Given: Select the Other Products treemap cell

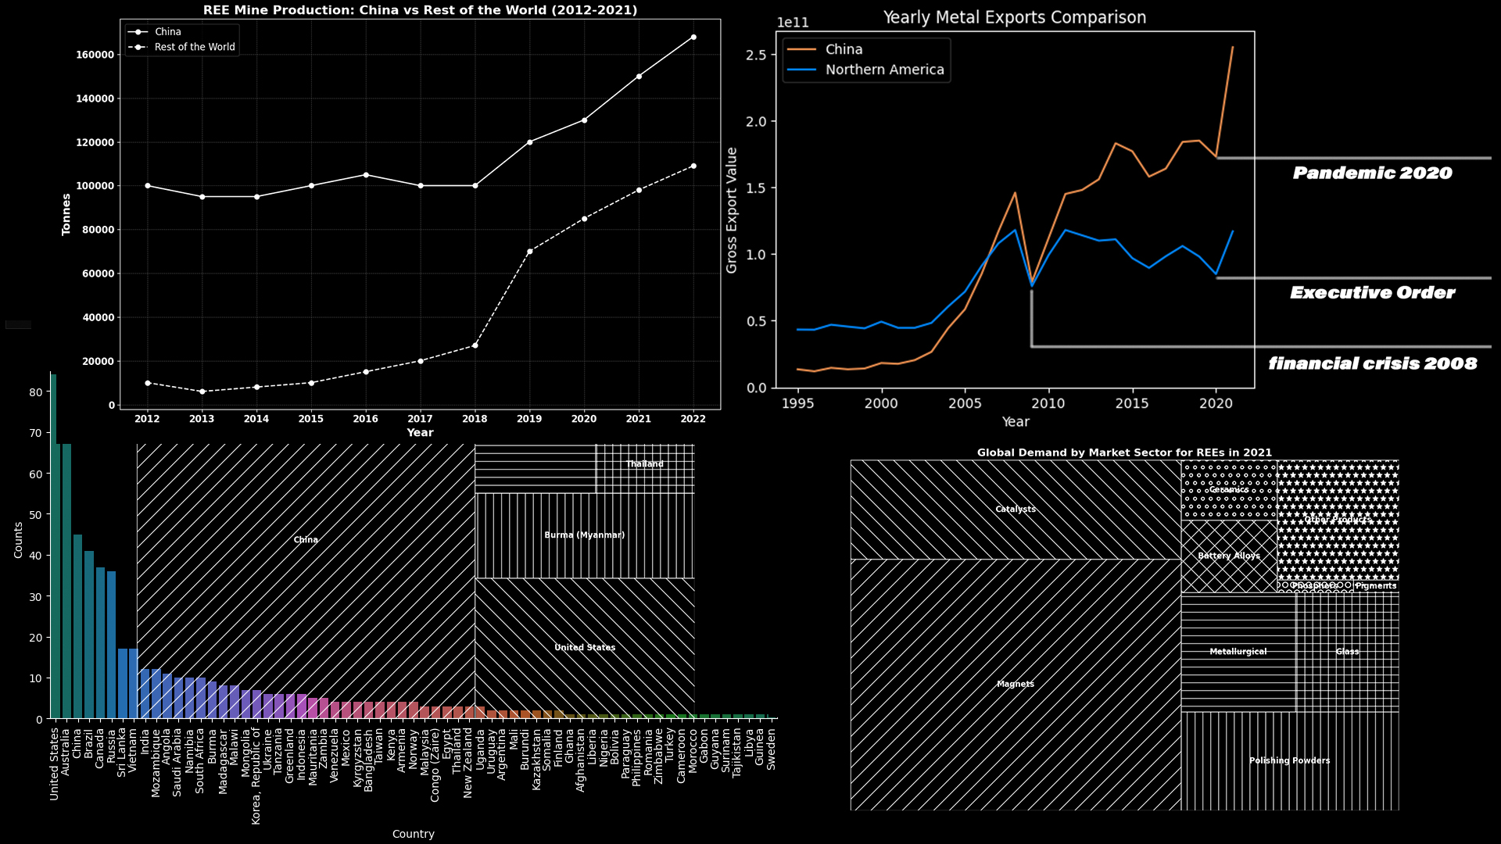Looking at the screenshot, I should pyautogui.click(x=1338, y=520).
